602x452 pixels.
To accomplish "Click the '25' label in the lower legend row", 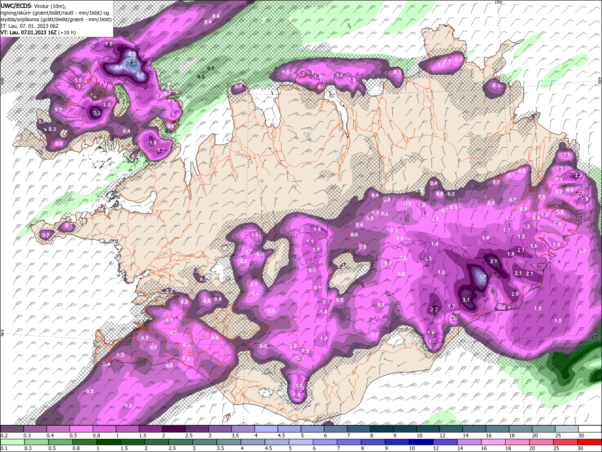I will tap(557, 448).
